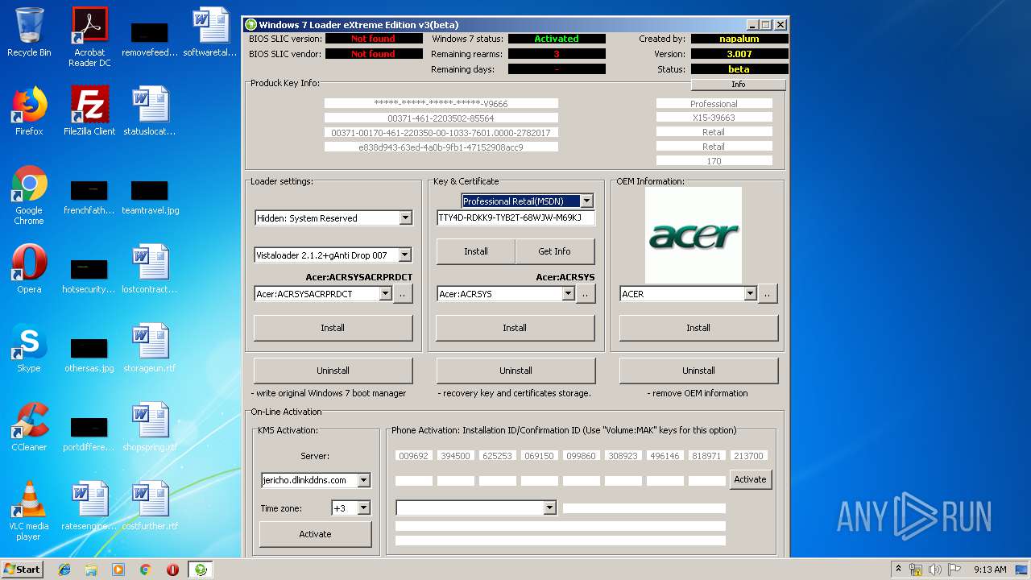
Task: Uninstall to recover key and certificates
Action: (515, 371)
